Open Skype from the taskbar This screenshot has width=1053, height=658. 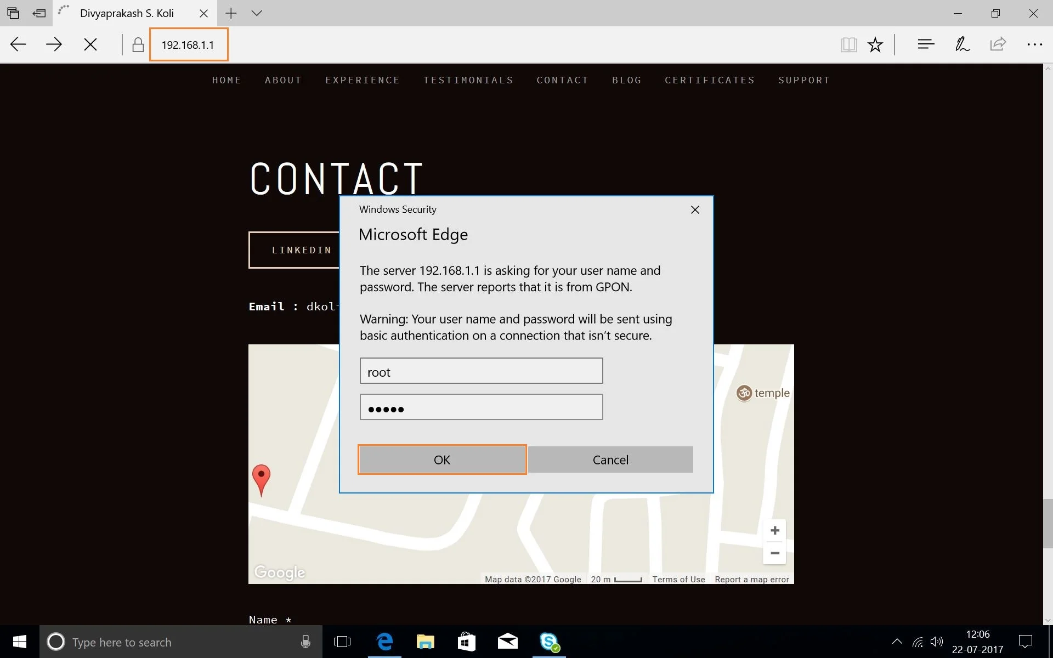click(549, 642)
